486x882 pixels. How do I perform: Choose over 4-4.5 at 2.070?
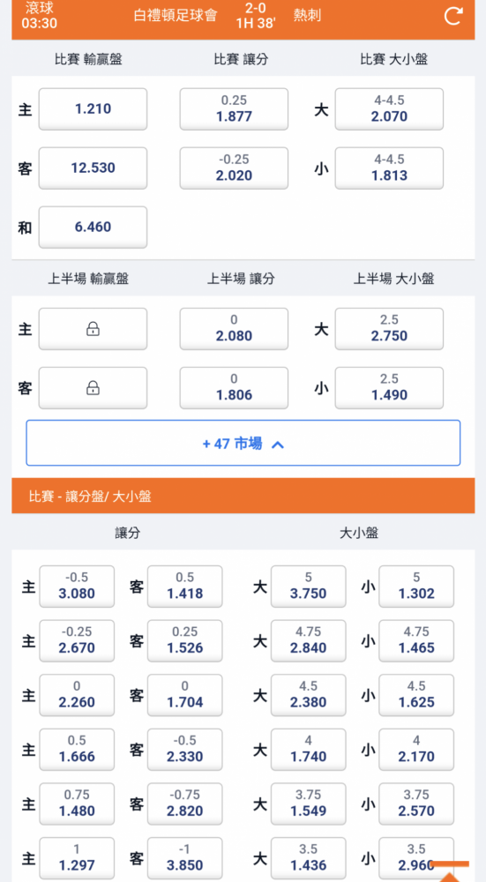pos(389,109)
